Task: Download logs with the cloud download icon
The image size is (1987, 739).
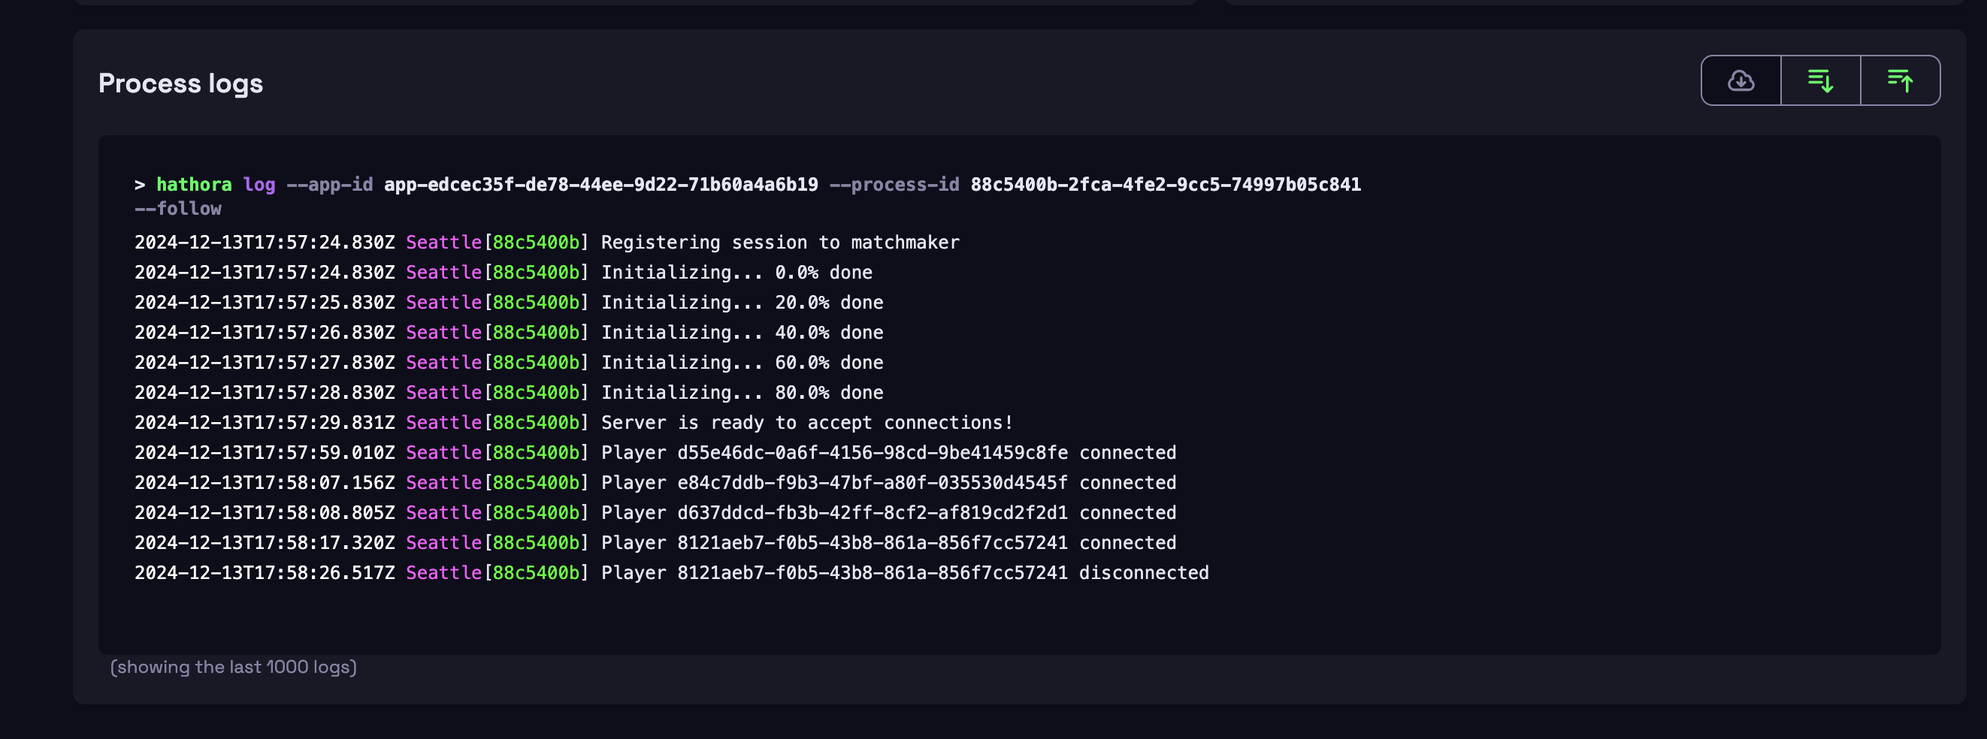Action: pyautogui.click(x=1741, y=80)
